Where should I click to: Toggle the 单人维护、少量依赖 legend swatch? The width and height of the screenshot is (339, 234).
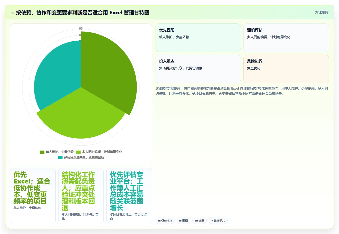[x=42, y=152]
